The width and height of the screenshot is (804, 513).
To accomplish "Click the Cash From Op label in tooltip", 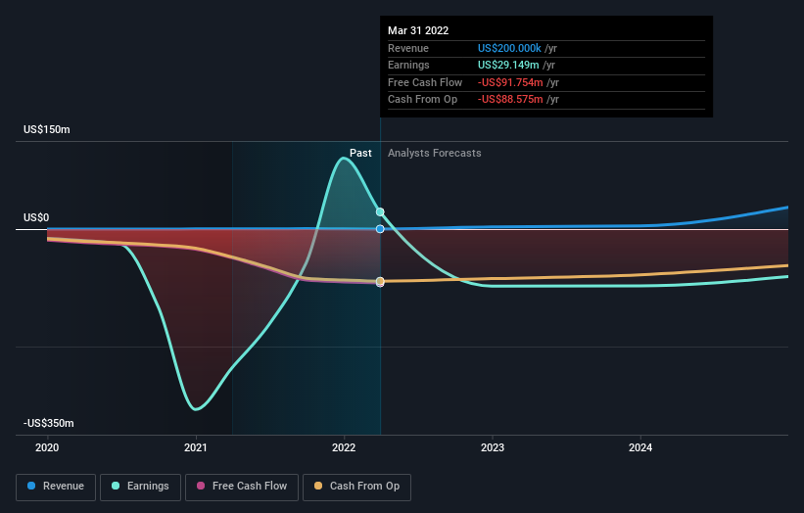I will click(422, 100).
